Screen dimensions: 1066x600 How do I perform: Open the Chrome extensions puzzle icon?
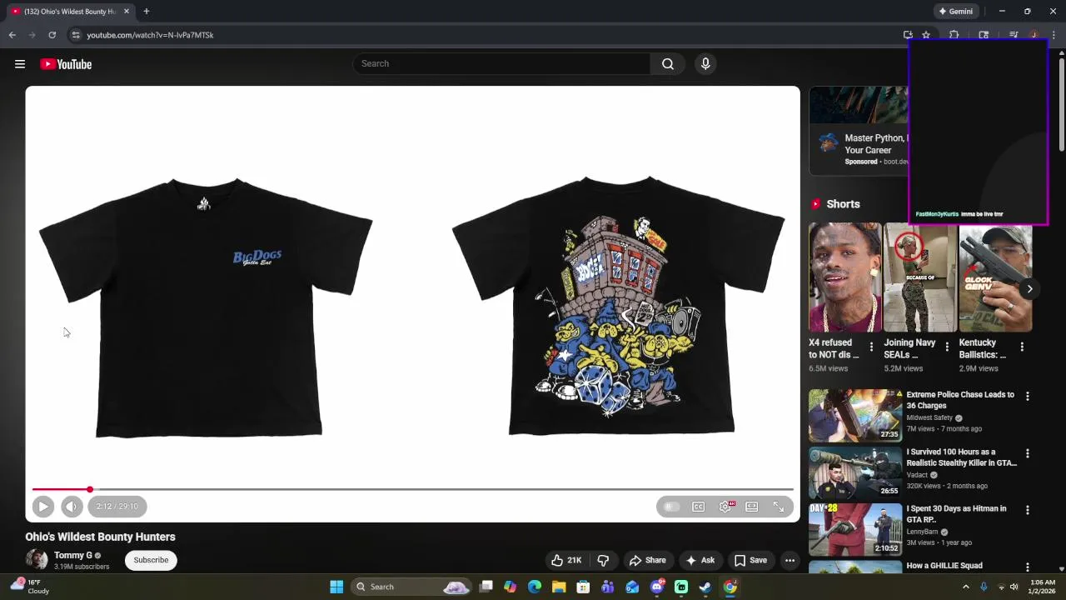click(x=954, y=35)
